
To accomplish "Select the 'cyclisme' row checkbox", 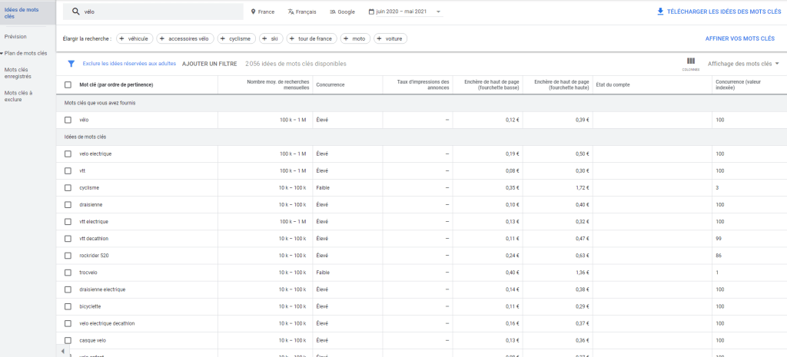I will 68,187.
